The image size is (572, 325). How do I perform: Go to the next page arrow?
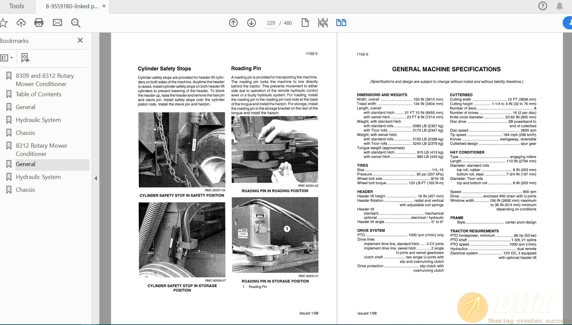coord(251,23)
